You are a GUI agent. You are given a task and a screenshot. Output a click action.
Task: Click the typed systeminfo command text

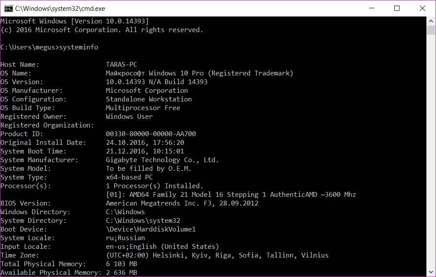click(x=79, y=47)
